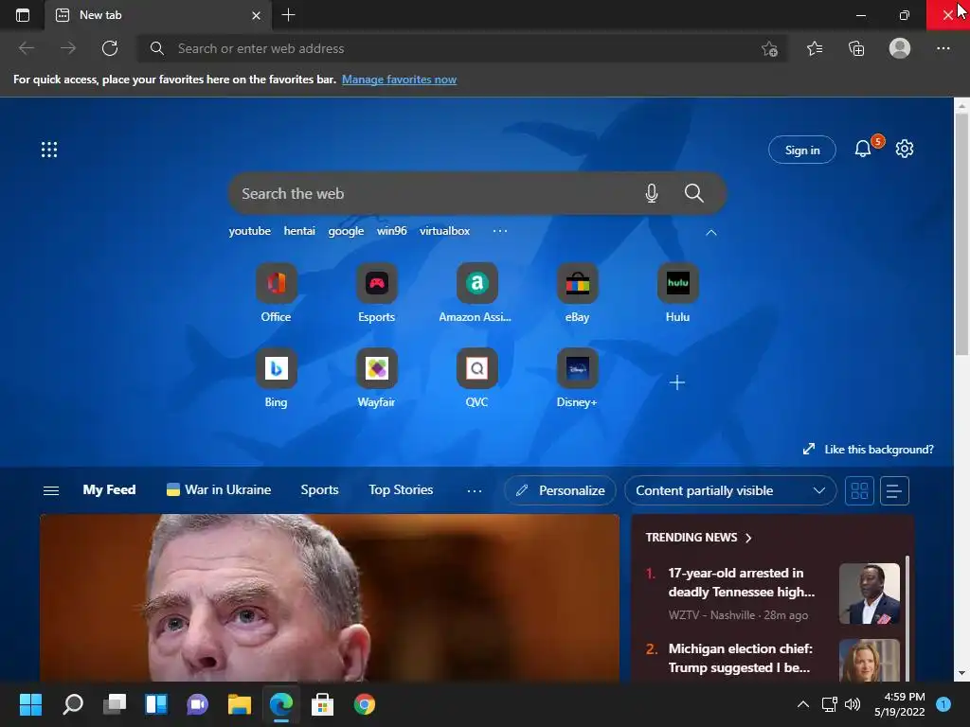Search for virtualbox from recent searches
This screenshot has width=970, height=727.
click(x=445, y=231)
